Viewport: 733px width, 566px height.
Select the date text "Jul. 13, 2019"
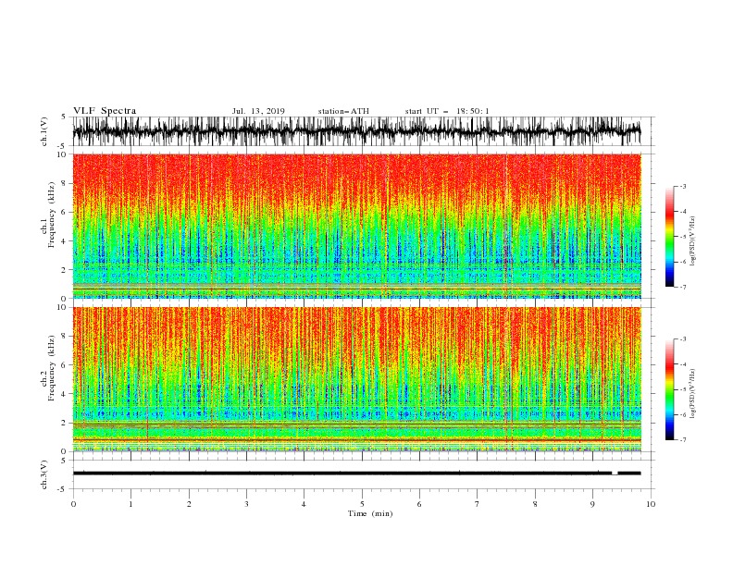point(258,111)
